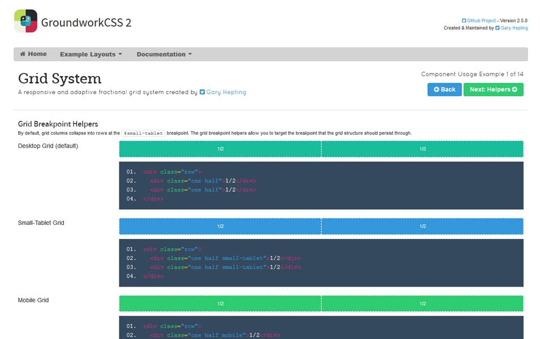This screenshot has width=540, height=339.
Task: Click the Next: Helpers button
Action: [x=493, y=89]
